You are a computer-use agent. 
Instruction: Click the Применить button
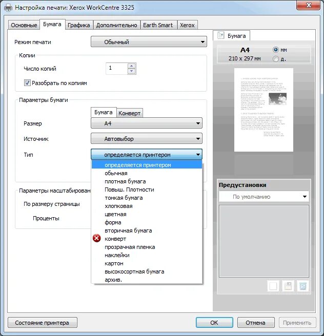[297, 323]
